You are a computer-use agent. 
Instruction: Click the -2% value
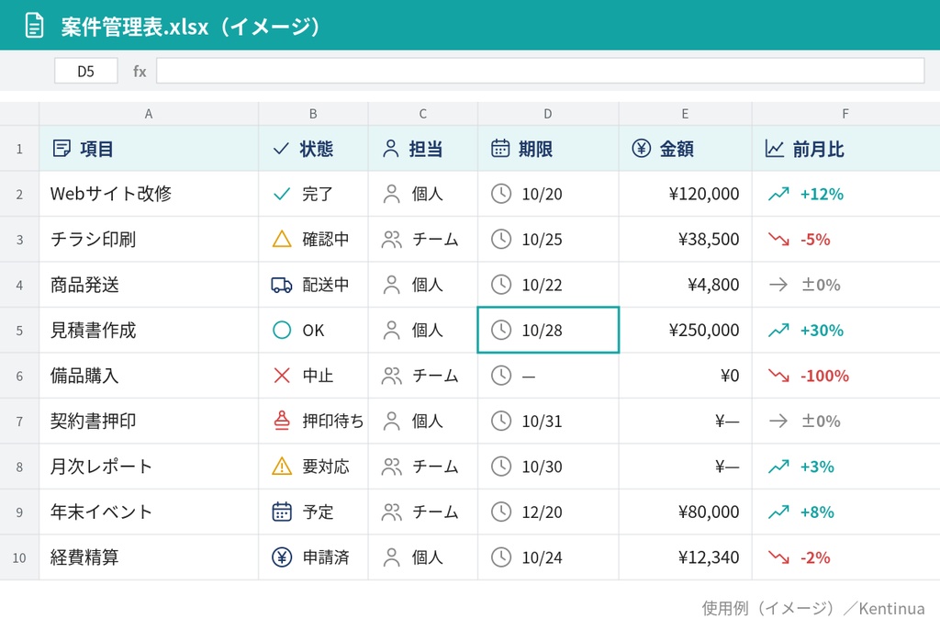point(815,557)
